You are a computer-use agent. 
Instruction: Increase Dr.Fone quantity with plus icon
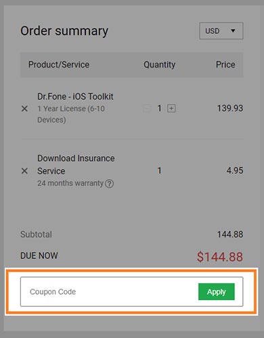[171, 108]
